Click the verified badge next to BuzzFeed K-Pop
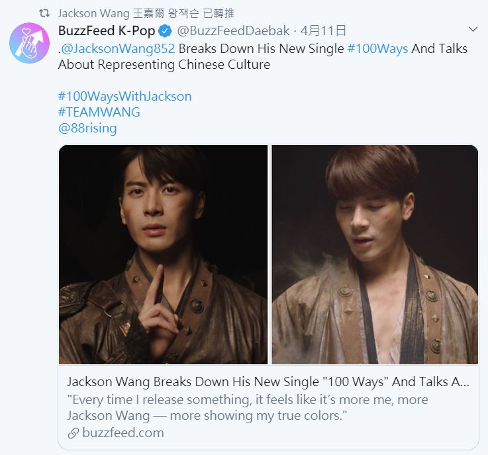 166,31
